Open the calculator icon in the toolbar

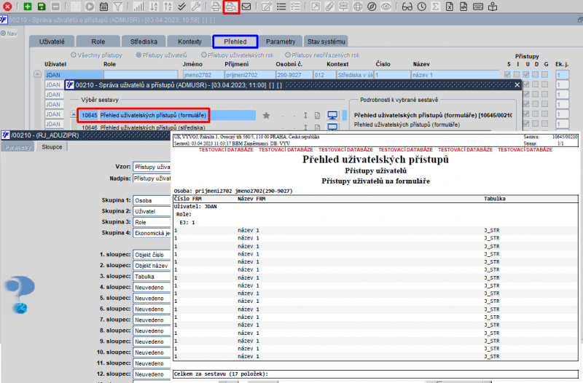point(103,7)
